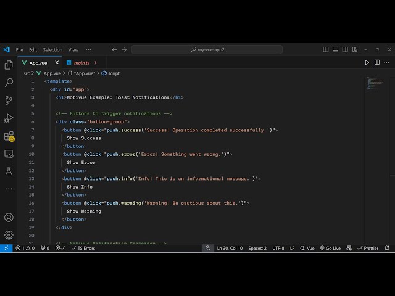
Task: Open the Run and Debug view
Action: (9, 118)
